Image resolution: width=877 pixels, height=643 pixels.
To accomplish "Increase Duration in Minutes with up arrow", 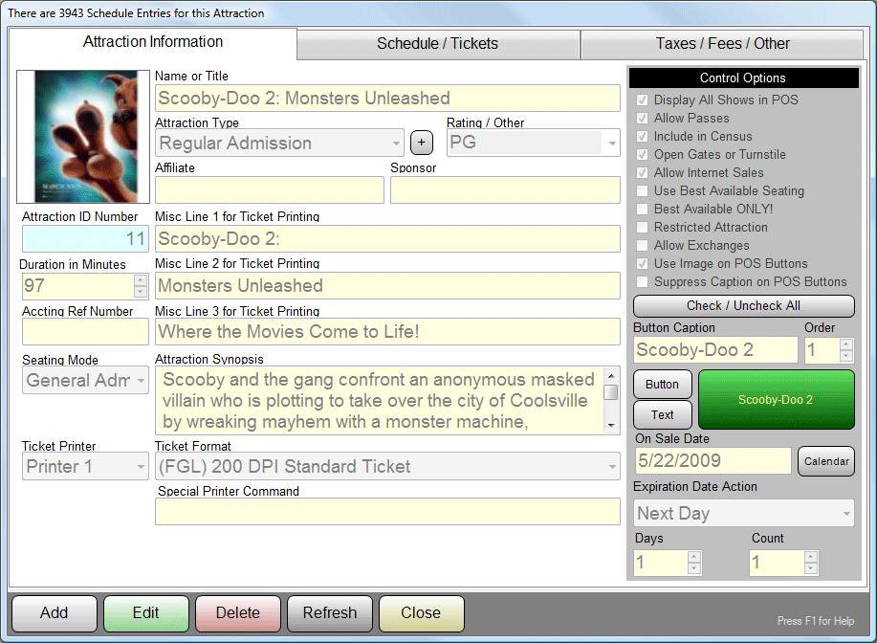I will [141, 279].
